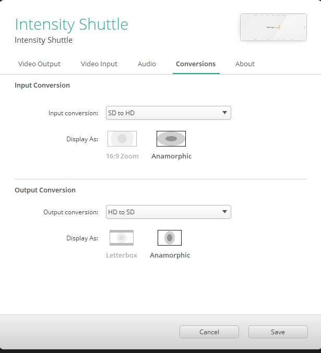Click the Cancel button

[209, 332]
